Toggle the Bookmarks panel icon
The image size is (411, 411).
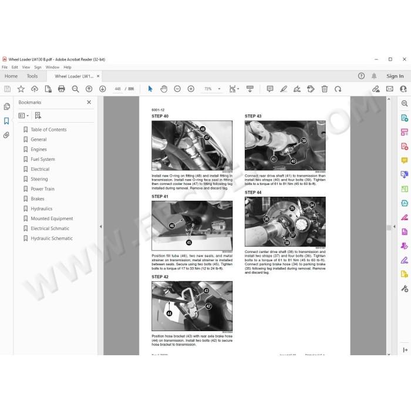6,121
